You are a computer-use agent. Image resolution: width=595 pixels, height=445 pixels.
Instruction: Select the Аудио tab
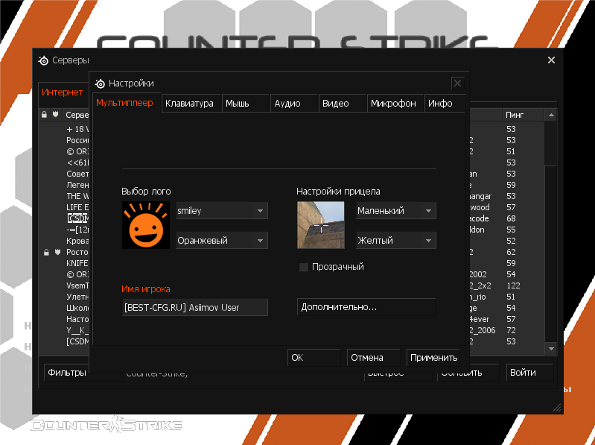tap(294, 104)
